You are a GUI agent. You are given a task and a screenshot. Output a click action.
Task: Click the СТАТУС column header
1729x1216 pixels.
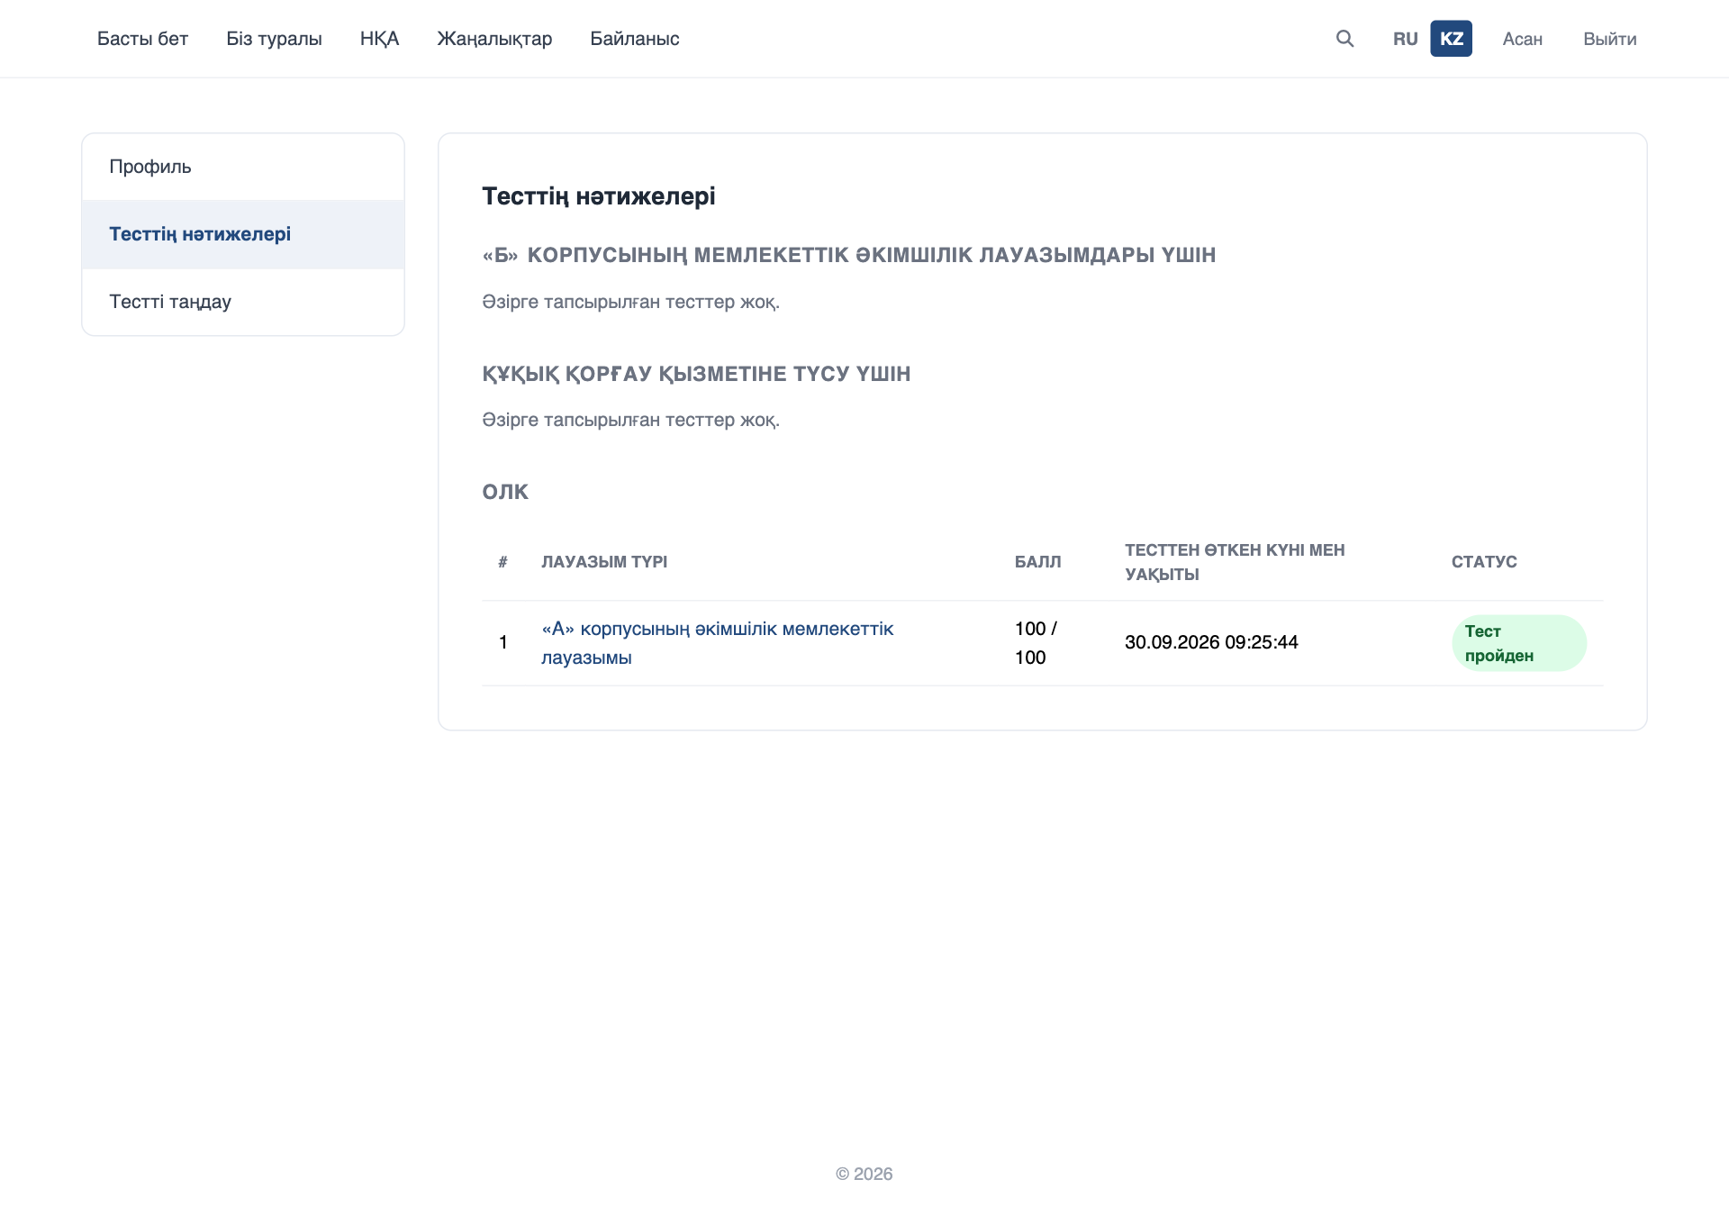coord(1484,562)
